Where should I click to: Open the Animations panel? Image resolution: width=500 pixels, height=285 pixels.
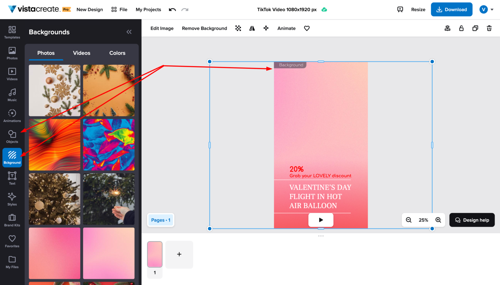click(12, 116)
